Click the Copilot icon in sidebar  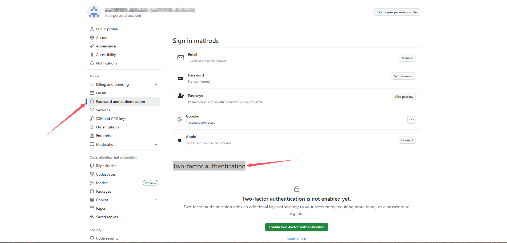tap(92, 200)
